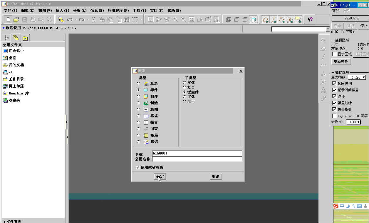
Task: Toggle 帧间透明 checkbox in Gif window
Action: [x=334, y=84]
